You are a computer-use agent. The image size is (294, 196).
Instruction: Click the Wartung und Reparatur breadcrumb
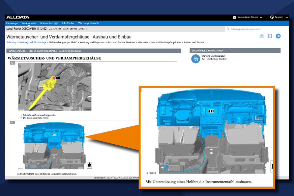[92, 43]
